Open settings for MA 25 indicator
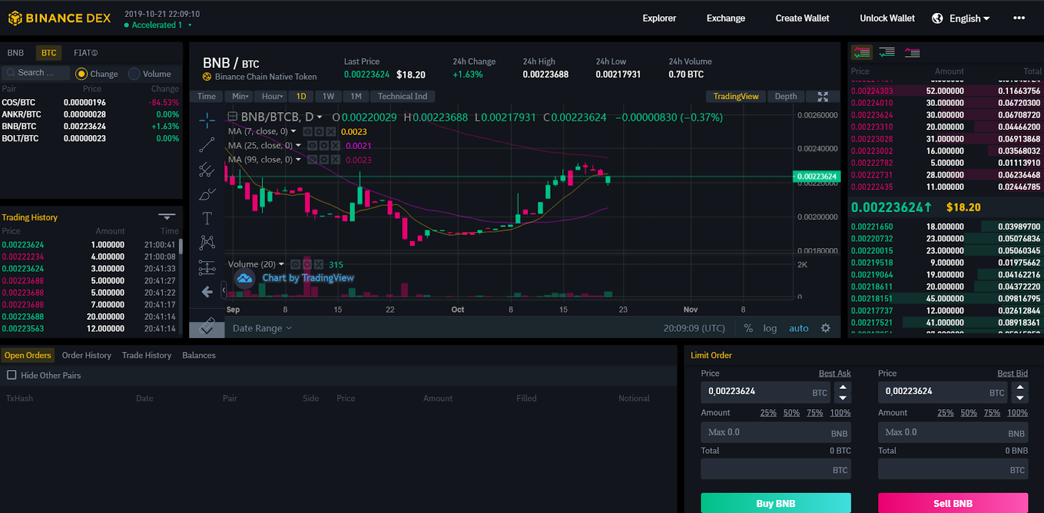The height and width of the screenshot is (513, 1044). pos(324,146)
